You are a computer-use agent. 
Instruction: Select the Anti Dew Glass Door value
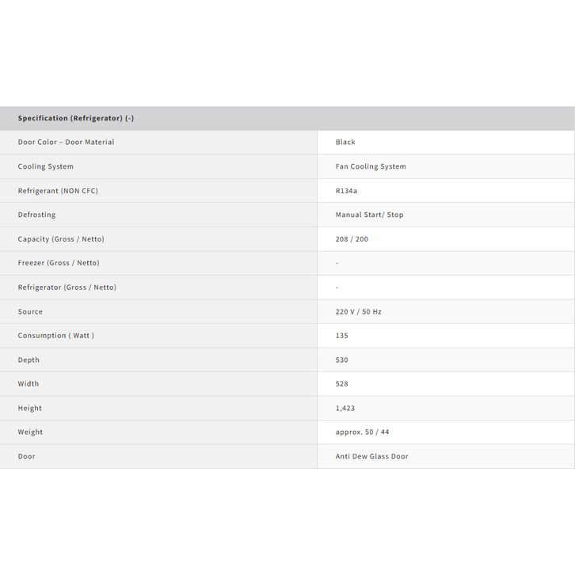pos(371,457)
